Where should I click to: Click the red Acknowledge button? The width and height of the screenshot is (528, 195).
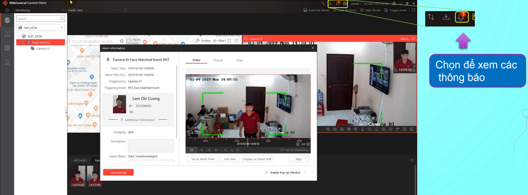click(118, 172)
